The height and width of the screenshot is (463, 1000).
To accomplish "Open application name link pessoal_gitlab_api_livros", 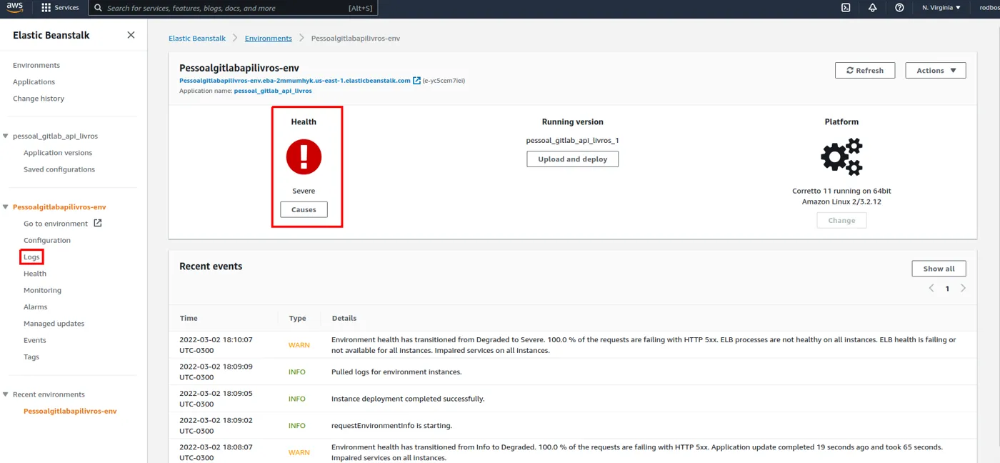I will point(273,91).
